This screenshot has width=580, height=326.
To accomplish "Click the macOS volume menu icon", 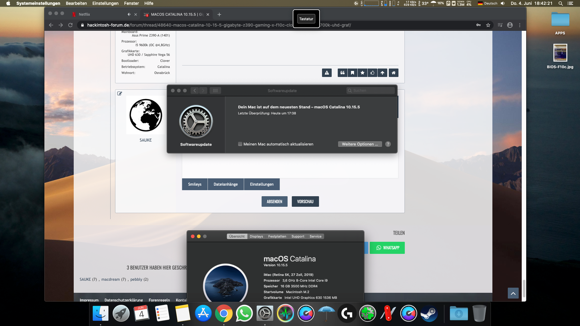I will pyautogui.click(x=503, y=3).
